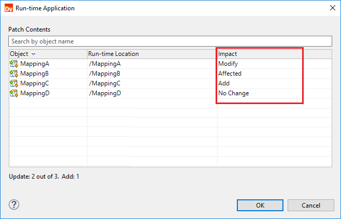Click the MappingB mapping icon
Screen dimensions: 341x219
[14, 74]
